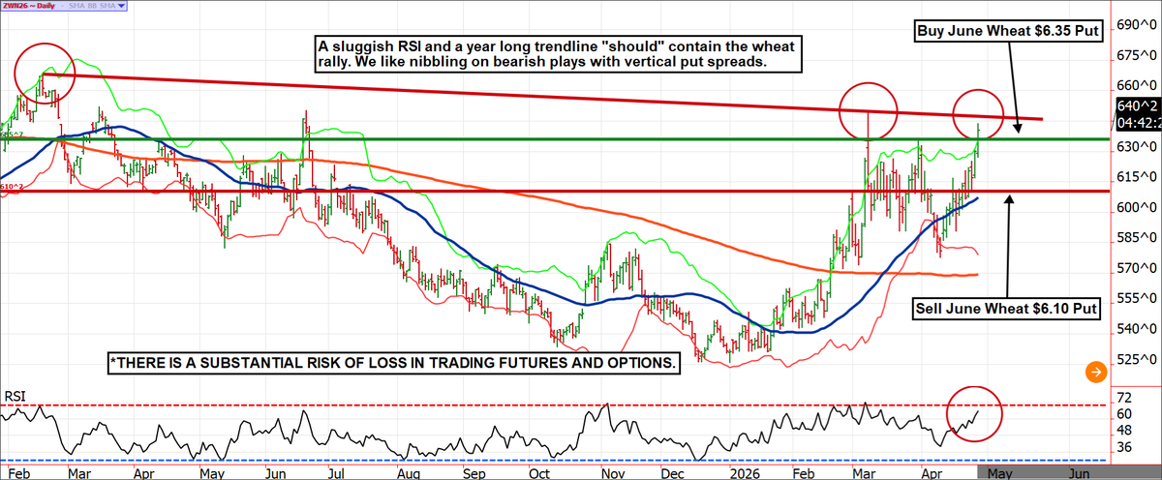
Task: Click the red circle at the February peak
Action: coord(45,73)
